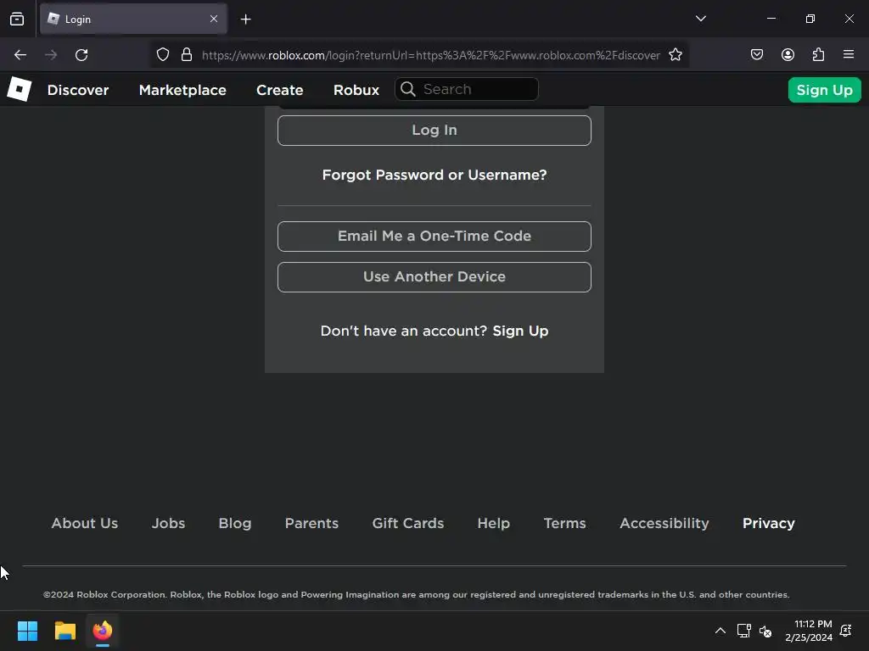Open the Windows Start menu

[27, 631]
